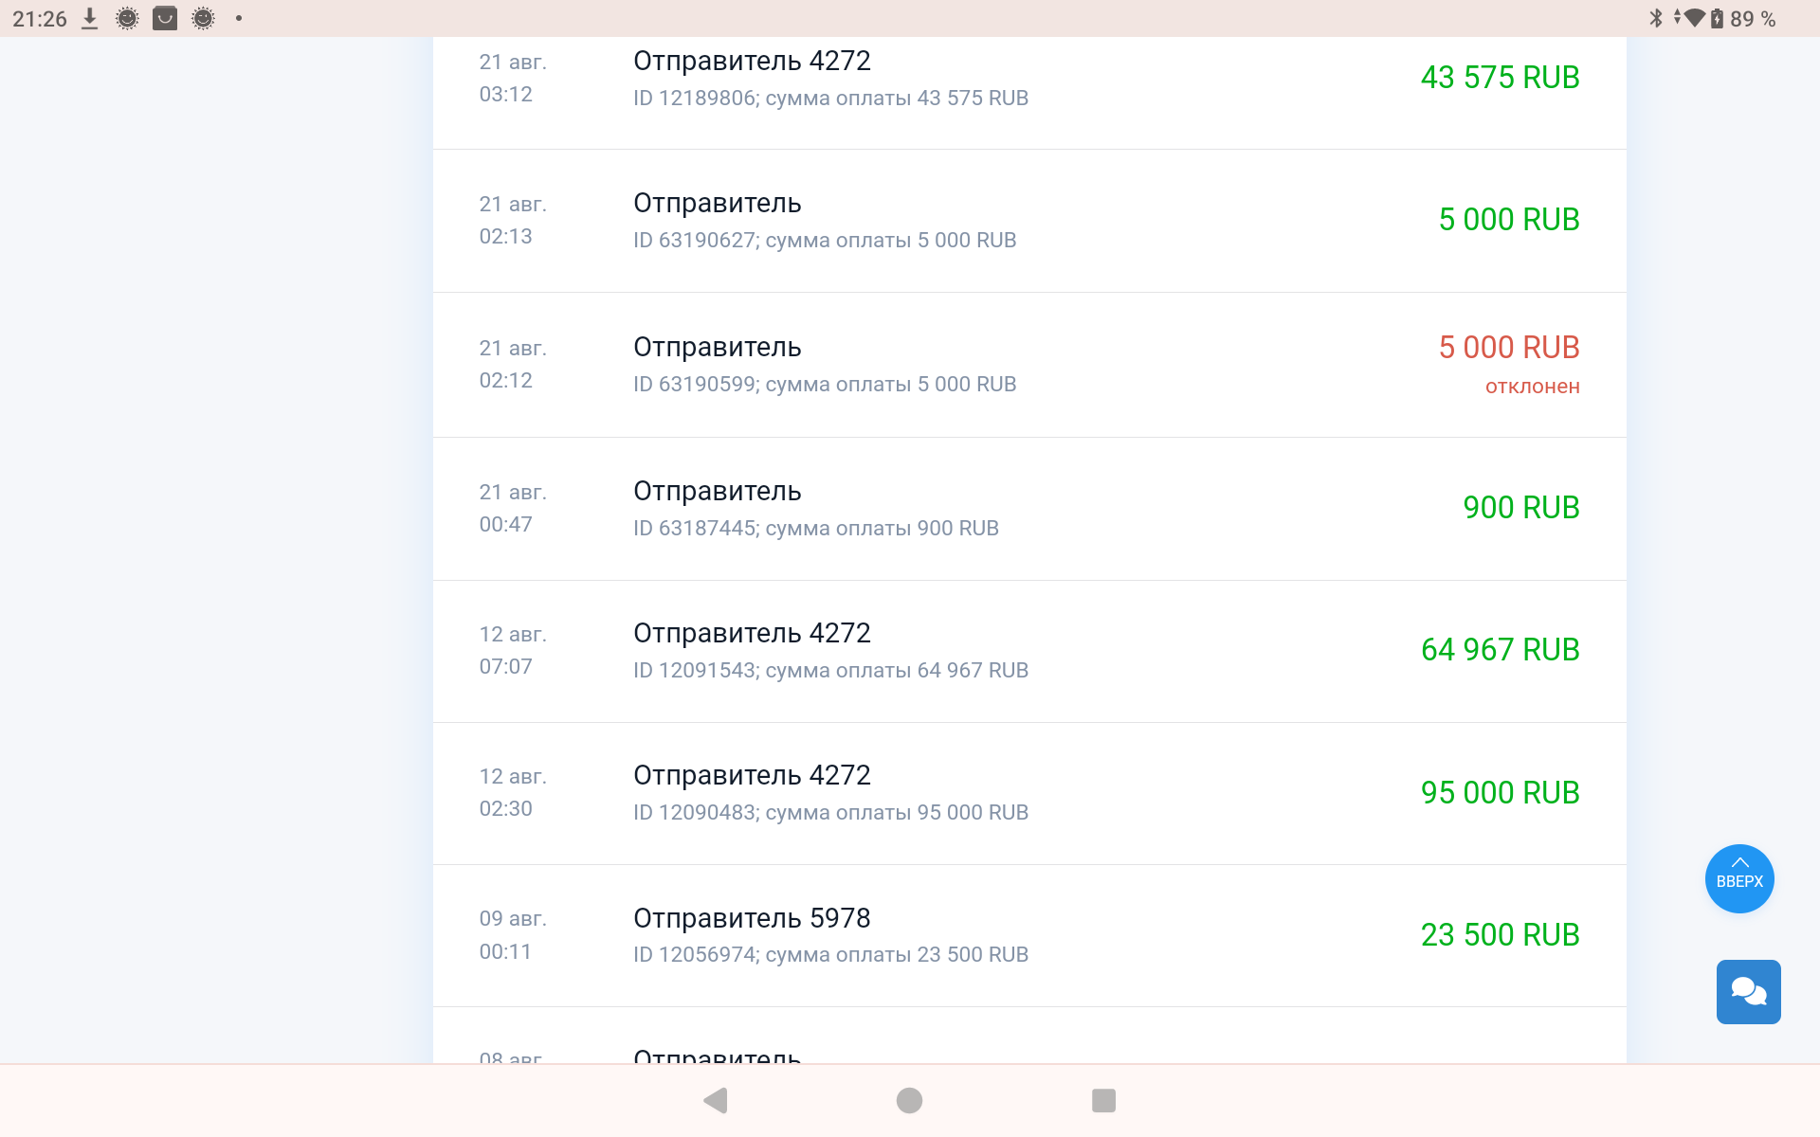Tap the recent apps square button
This screenshot has height=1137, width=1820.
(1103, 1100)
